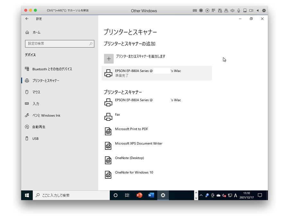Open USB settings page

(x=59, y=139)
